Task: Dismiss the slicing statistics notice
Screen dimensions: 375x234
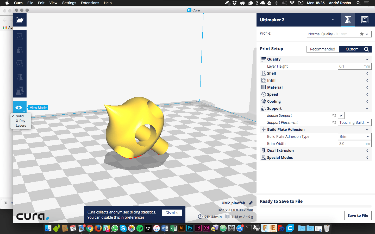Action: [x=172, y=213]
